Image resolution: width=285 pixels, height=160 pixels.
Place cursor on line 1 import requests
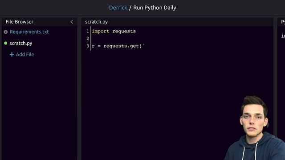pos(114,31)
